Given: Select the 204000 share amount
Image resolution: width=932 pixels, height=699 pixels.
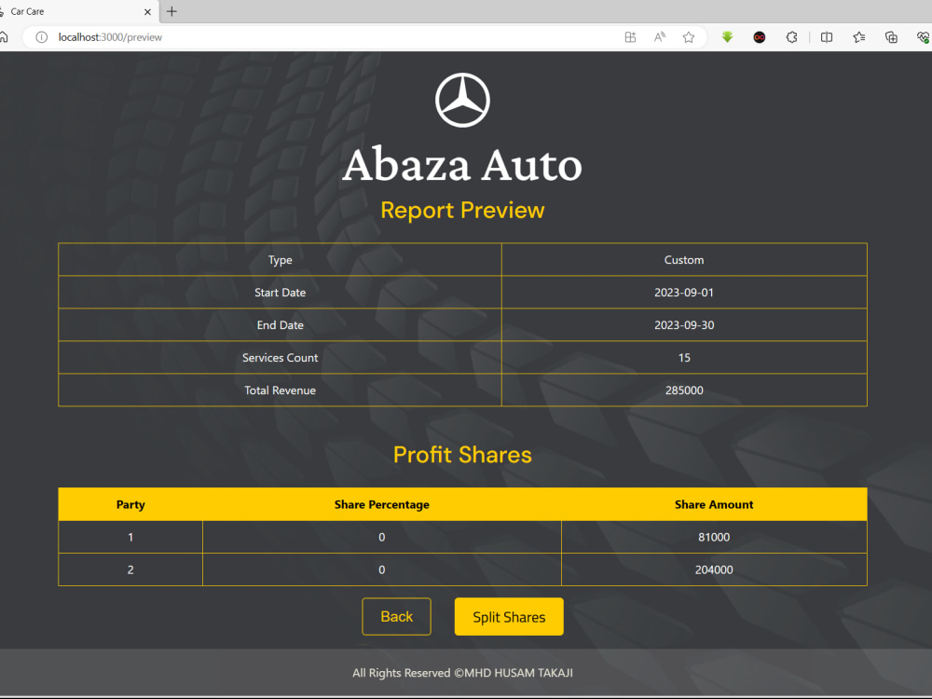Looking at the screenshot, I should point(714,570).
